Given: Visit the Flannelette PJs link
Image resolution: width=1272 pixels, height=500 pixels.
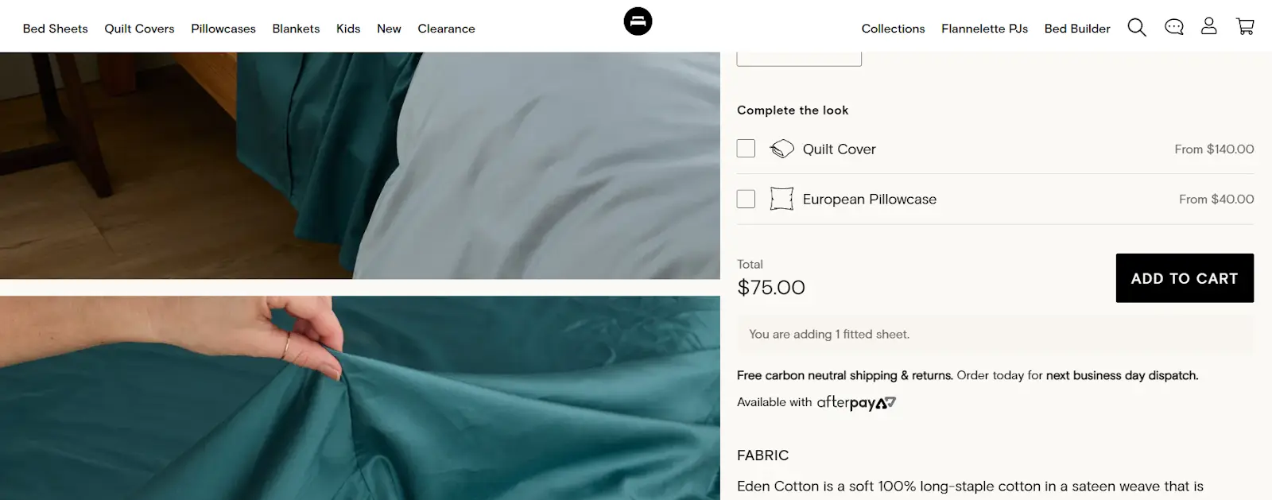Looking at the screenshot, I should 984,29.
